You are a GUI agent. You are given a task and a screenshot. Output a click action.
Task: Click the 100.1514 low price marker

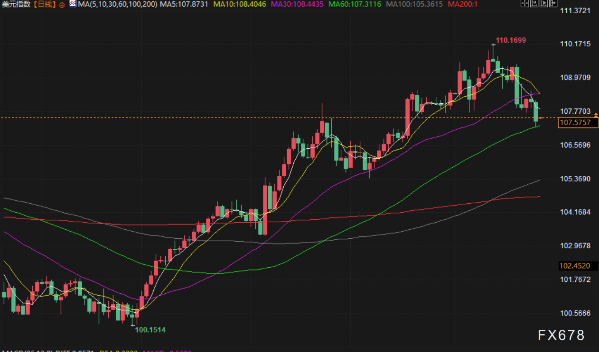point(150,329)
